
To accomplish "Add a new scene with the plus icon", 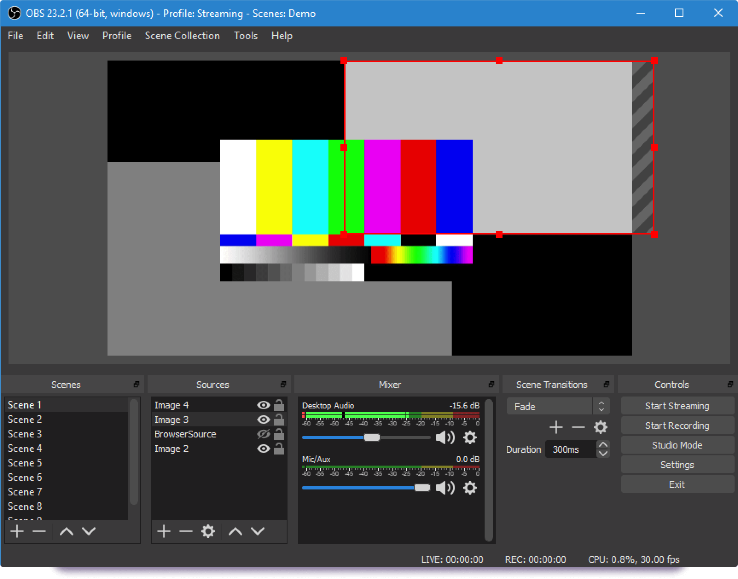I will 17,531.
